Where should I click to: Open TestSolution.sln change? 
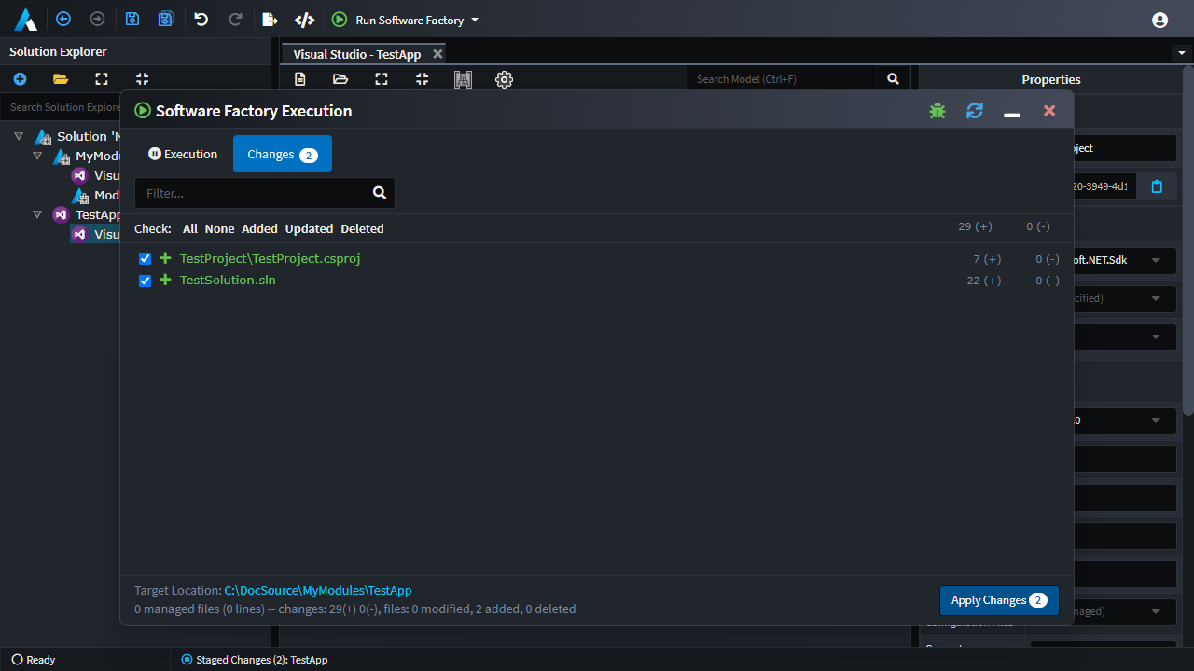point(228,280)
